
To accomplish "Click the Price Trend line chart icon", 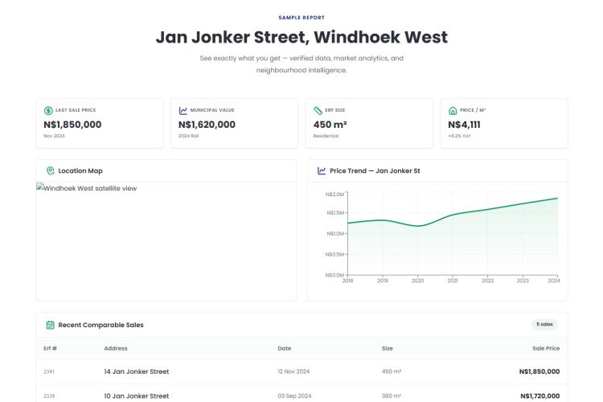I will pyautogui.click(x=322, y=170).
